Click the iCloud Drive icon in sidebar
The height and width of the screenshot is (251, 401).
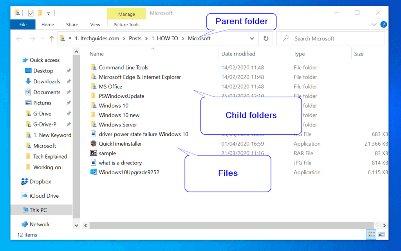tap(25, 196)
